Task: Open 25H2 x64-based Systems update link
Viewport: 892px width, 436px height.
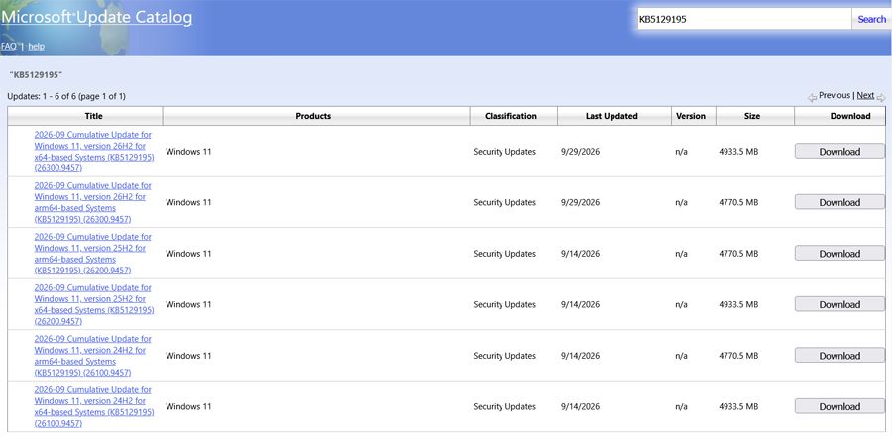Action: point(94,304)
